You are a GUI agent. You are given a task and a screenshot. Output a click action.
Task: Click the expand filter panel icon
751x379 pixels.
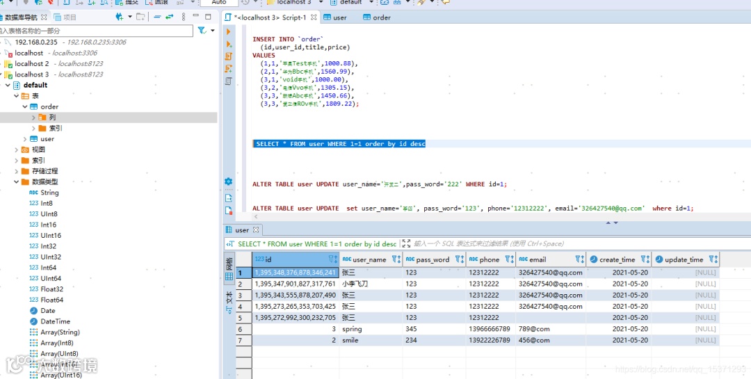406,244
